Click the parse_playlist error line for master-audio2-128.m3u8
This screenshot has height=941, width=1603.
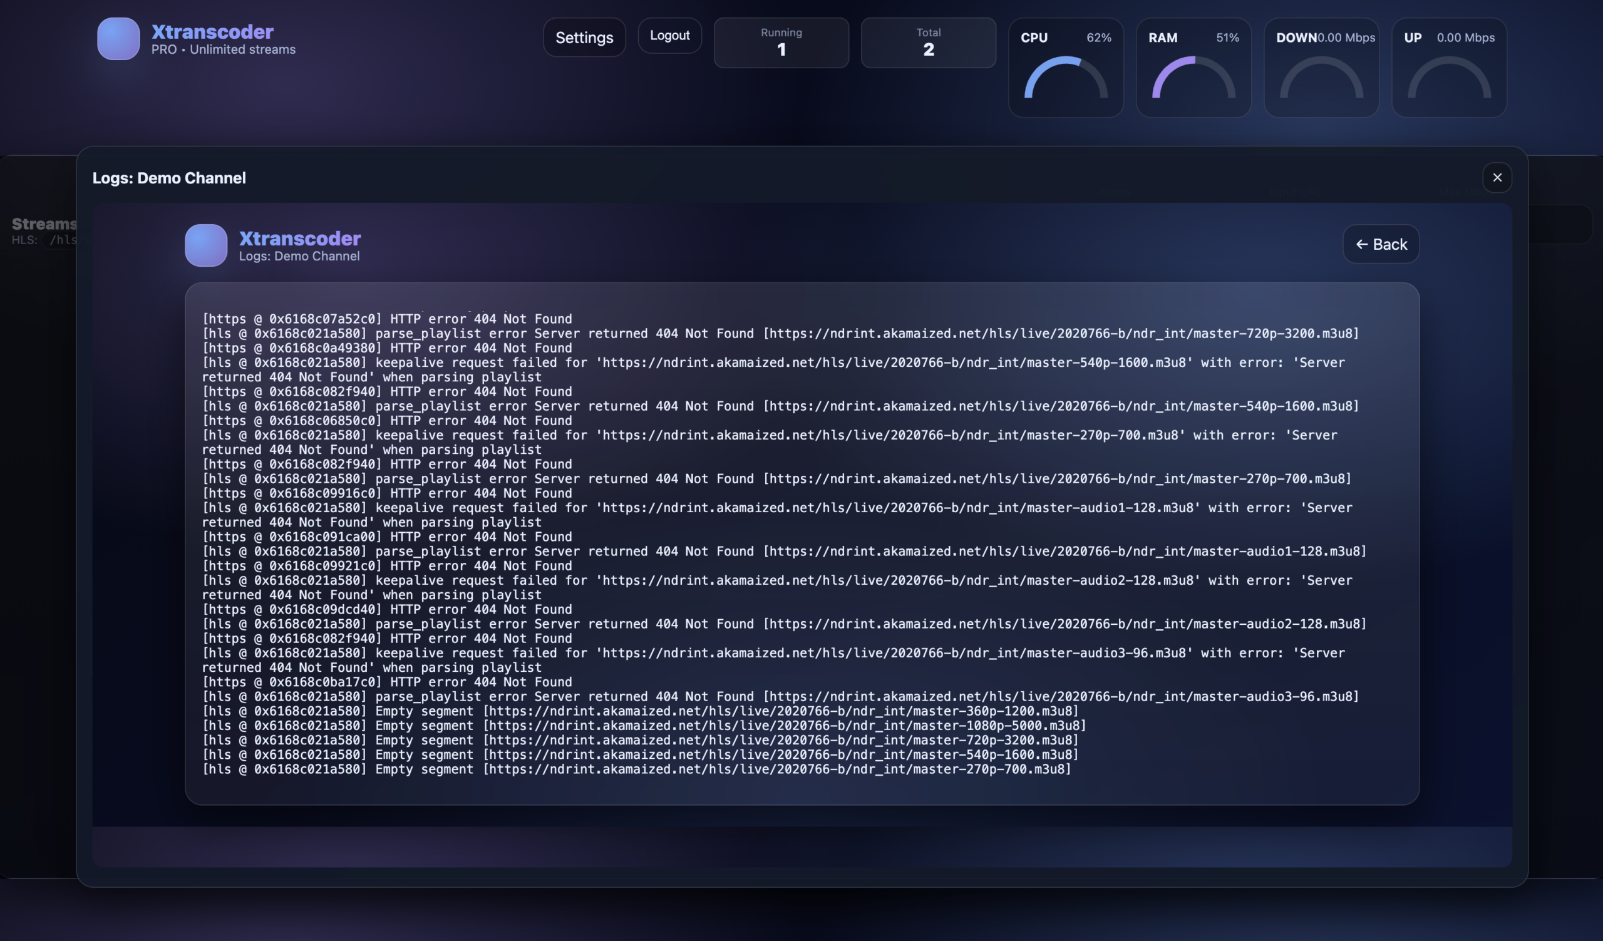[x=785, y=624]
